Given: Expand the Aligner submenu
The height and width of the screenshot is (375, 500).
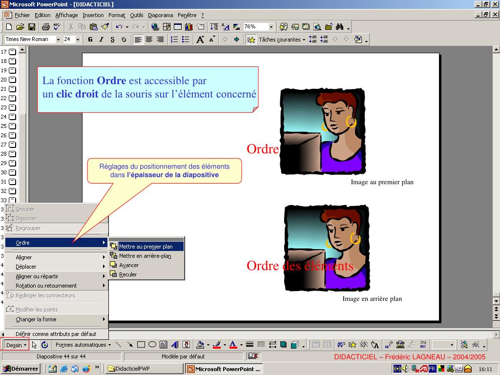Looking at the screenshot, I should pos(57,257).
